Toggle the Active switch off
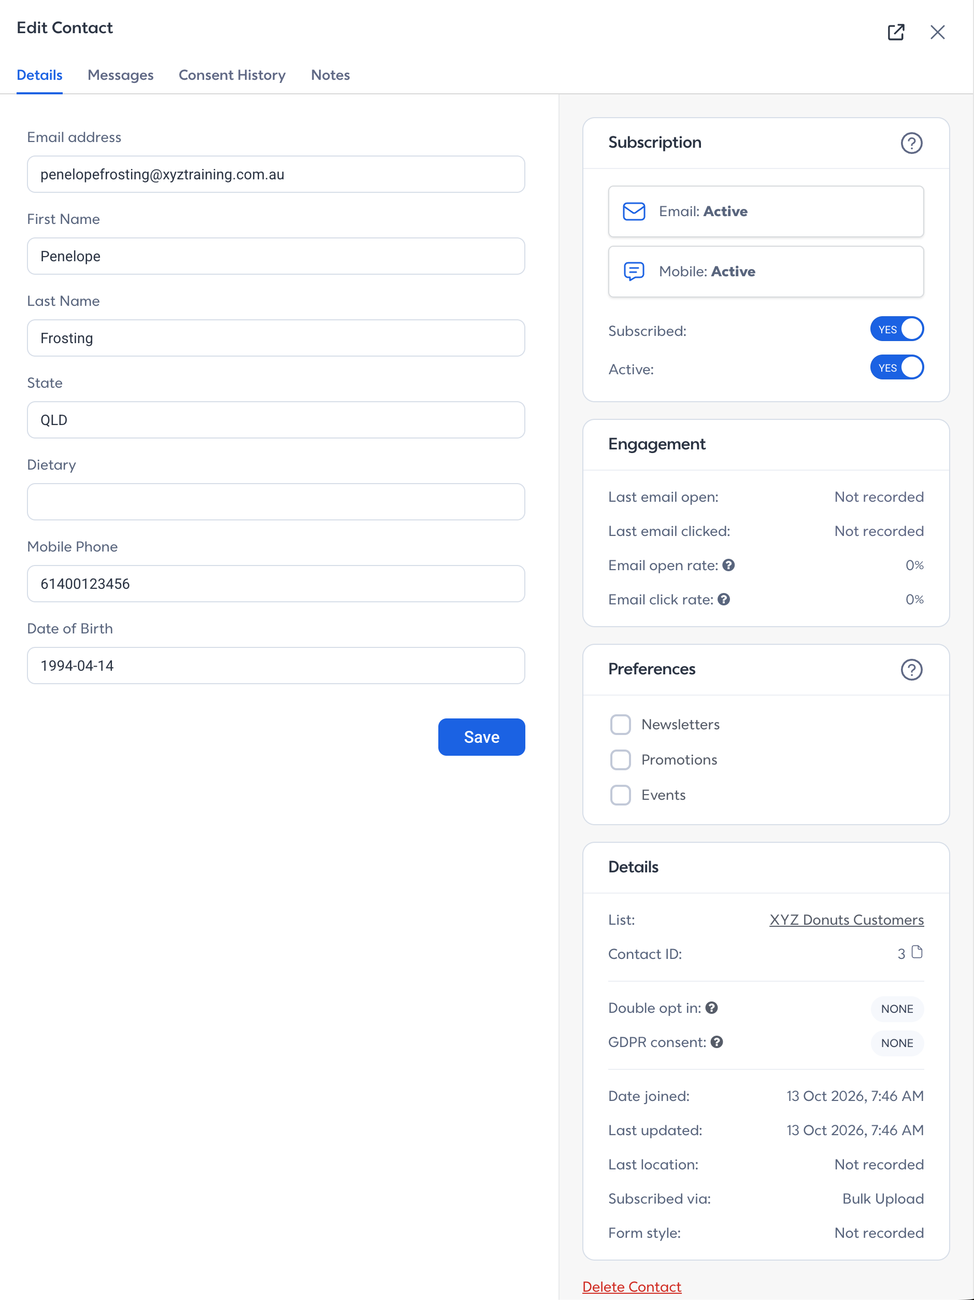974x1300 pixels. point(896,368)
